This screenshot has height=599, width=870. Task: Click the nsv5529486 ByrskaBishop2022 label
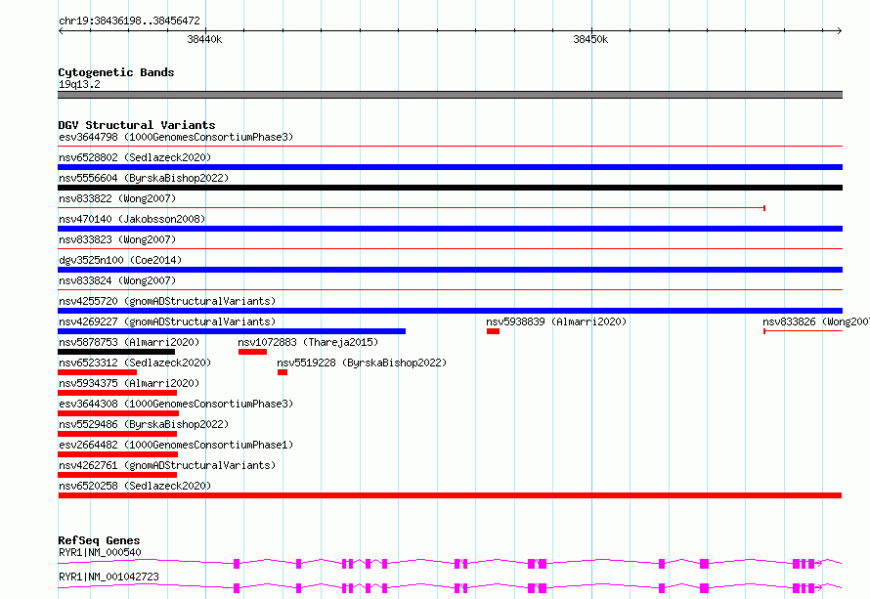tap(144, 424)
